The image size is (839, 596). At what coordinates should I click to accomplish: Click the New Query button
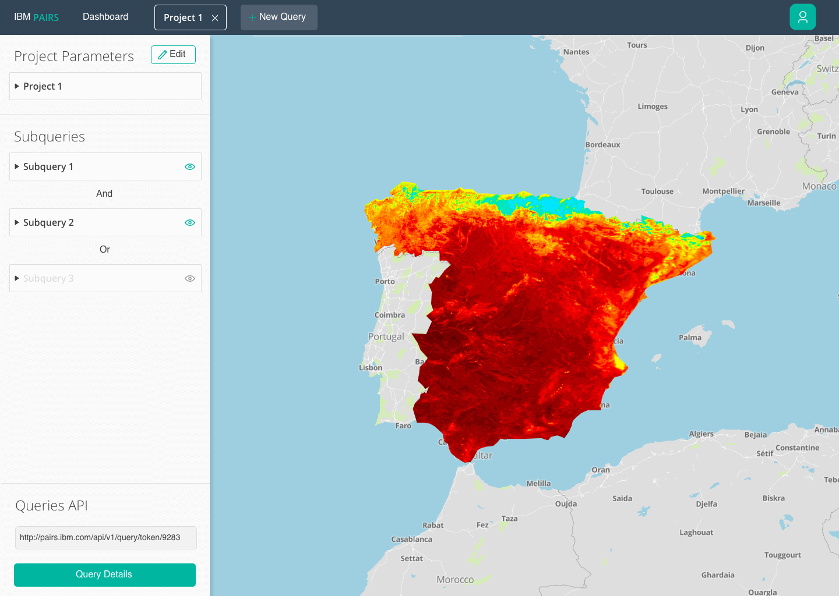pyautogui.click(x=279, y=17)
